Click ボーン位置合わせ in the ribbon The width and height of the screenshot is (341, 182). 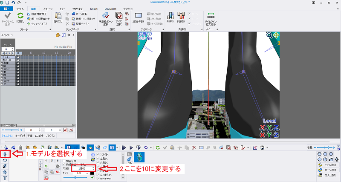pyautogui.click(x=38, y=19)
